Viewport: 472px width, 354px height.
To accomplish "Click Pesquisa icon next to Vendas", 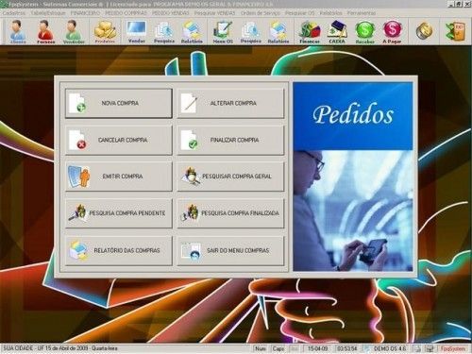I will point(164,31).
